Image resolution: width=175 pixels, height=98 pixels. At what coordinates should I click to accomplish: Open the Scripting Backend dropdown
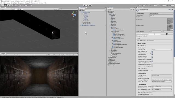pyautogui.click(x=162, y=88)
